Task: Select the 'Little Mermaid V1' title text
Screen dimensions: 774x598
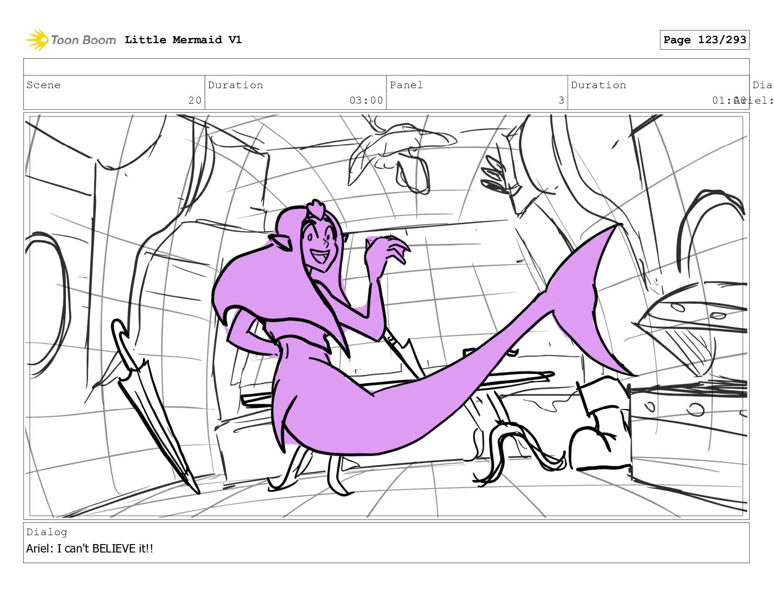Action: coord(183,40)
